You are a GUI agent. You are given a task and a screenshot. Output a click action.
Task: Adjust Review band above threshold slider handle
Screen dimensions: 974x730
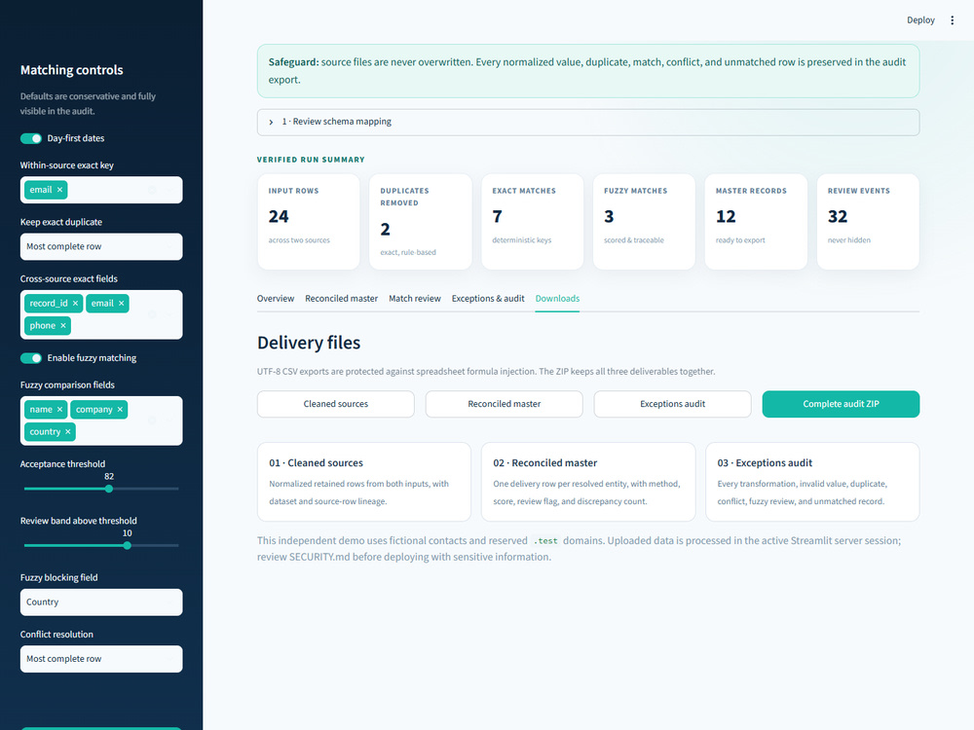127,546
